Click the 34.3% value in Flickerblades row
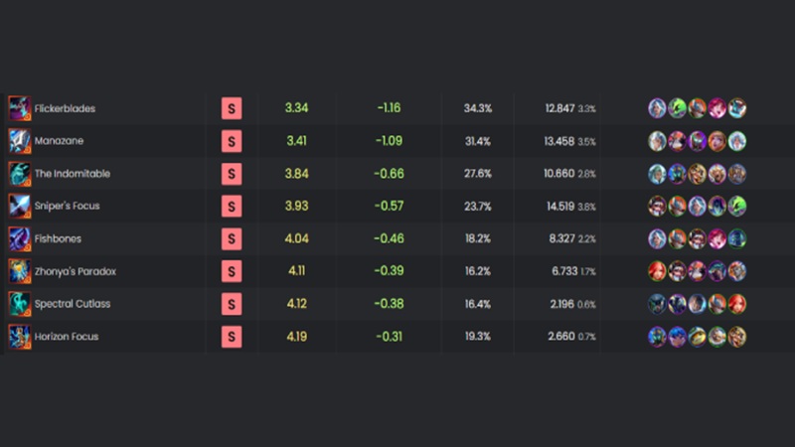Screen dimensions: 795x447 point(477,108)
